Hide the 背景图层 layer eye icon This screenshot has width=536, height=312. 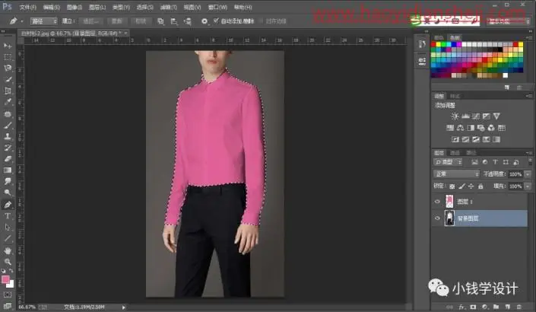click(x=437, y=218)
